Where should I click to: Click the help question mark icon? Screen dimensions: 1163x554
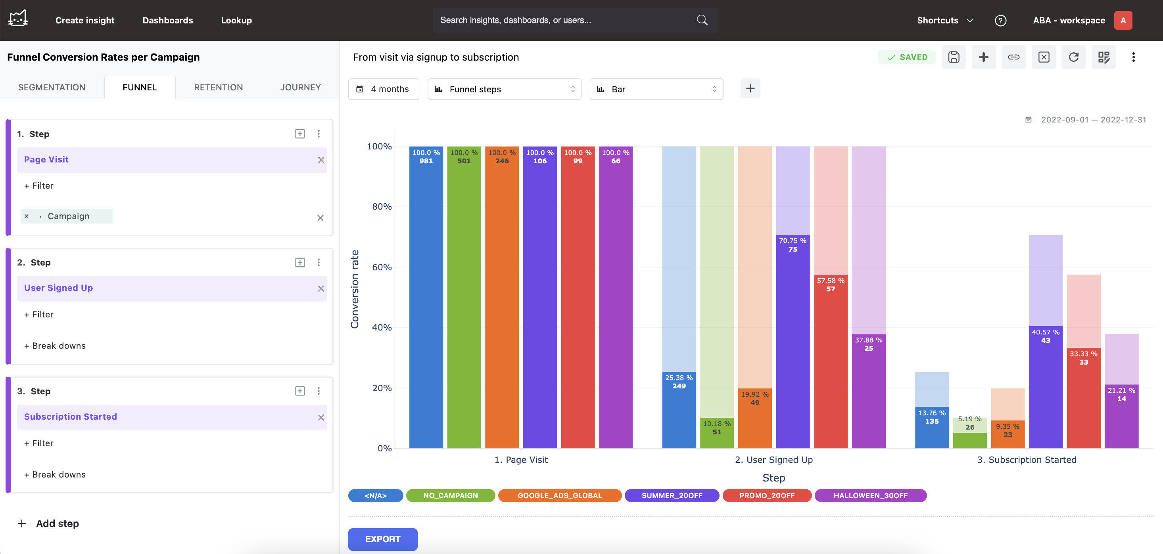point(1000,20)
